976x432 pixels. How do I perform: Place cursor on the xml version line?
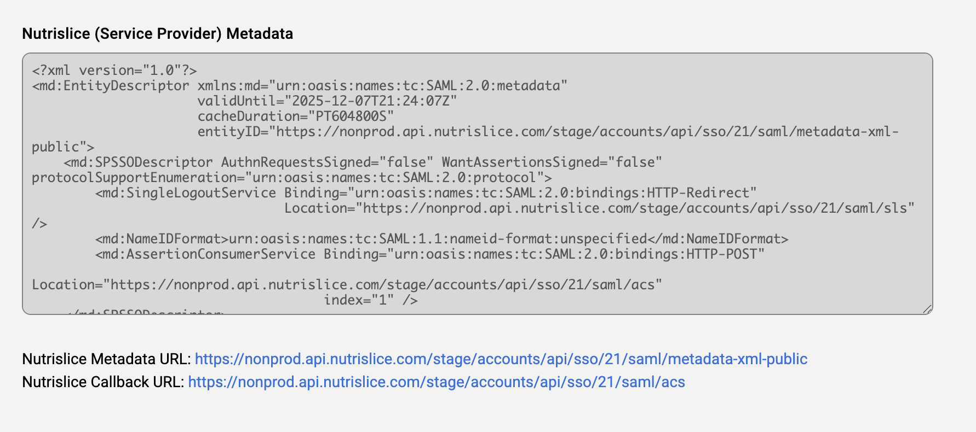114,71
